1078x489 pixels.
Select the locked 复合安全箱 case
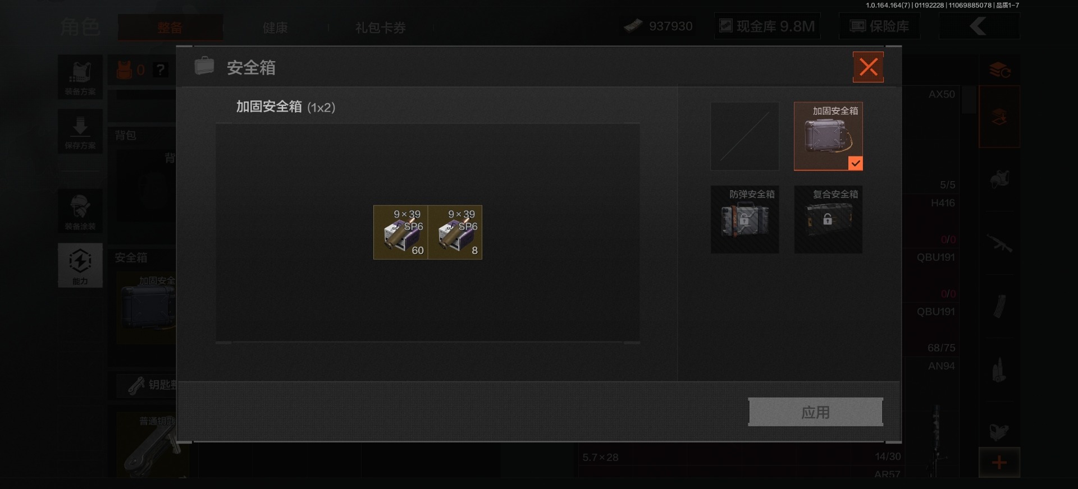click(x=828, y=219)
